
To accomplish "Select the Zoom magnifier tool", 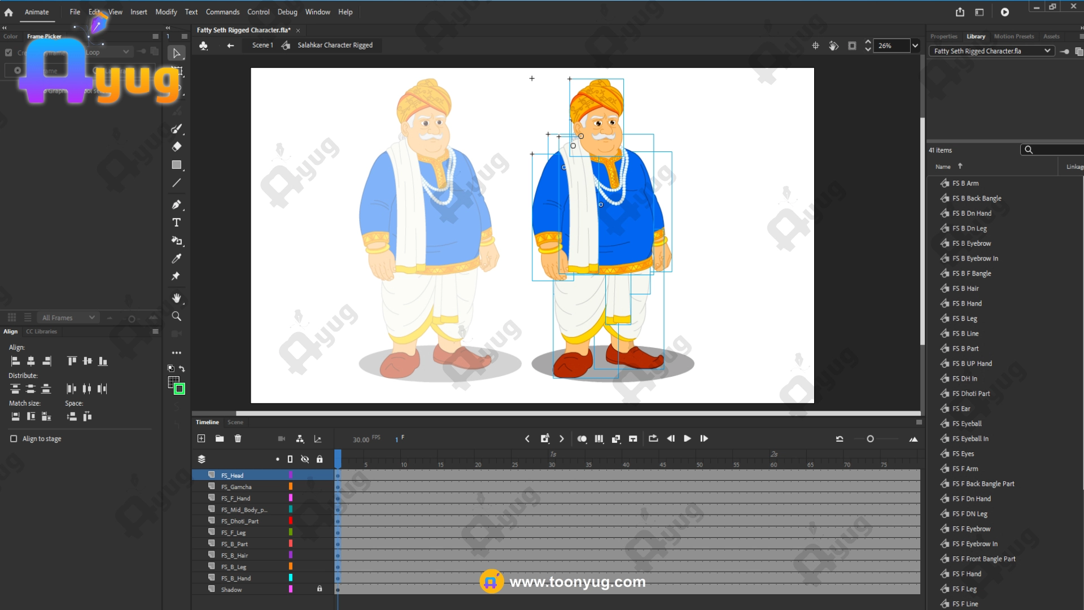I will pyautogui.click(x=176, y=316).
